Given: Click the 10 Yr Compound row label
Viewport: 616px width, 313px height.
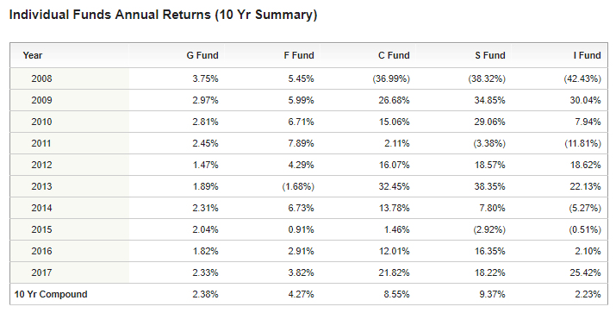Looking at the screenshot, I should [51, 294].
